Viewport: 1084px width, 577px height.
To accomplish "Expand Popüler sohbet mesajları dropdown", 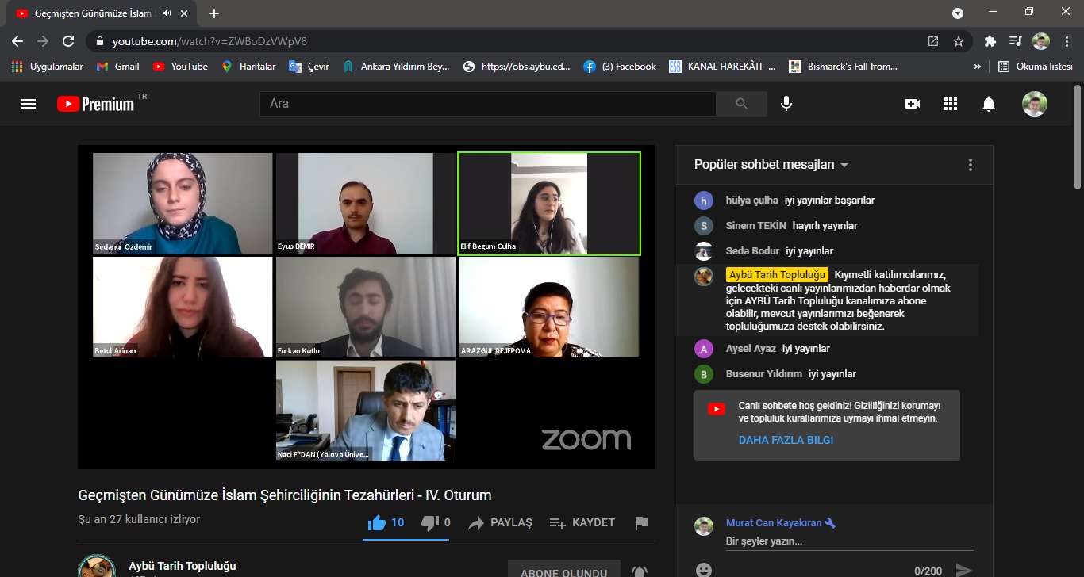I will coord(771,165).
